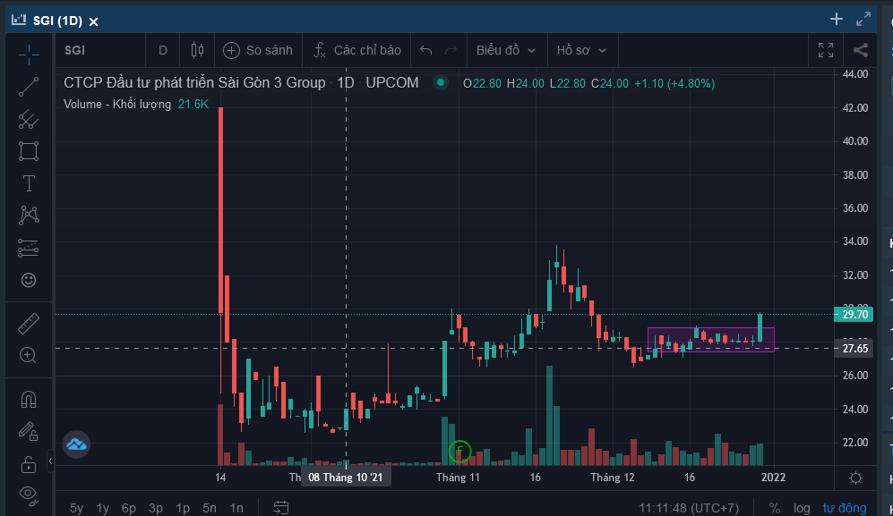Toggle the log scale option
This screenshot has width=893, height=516.
coord(802,508)
